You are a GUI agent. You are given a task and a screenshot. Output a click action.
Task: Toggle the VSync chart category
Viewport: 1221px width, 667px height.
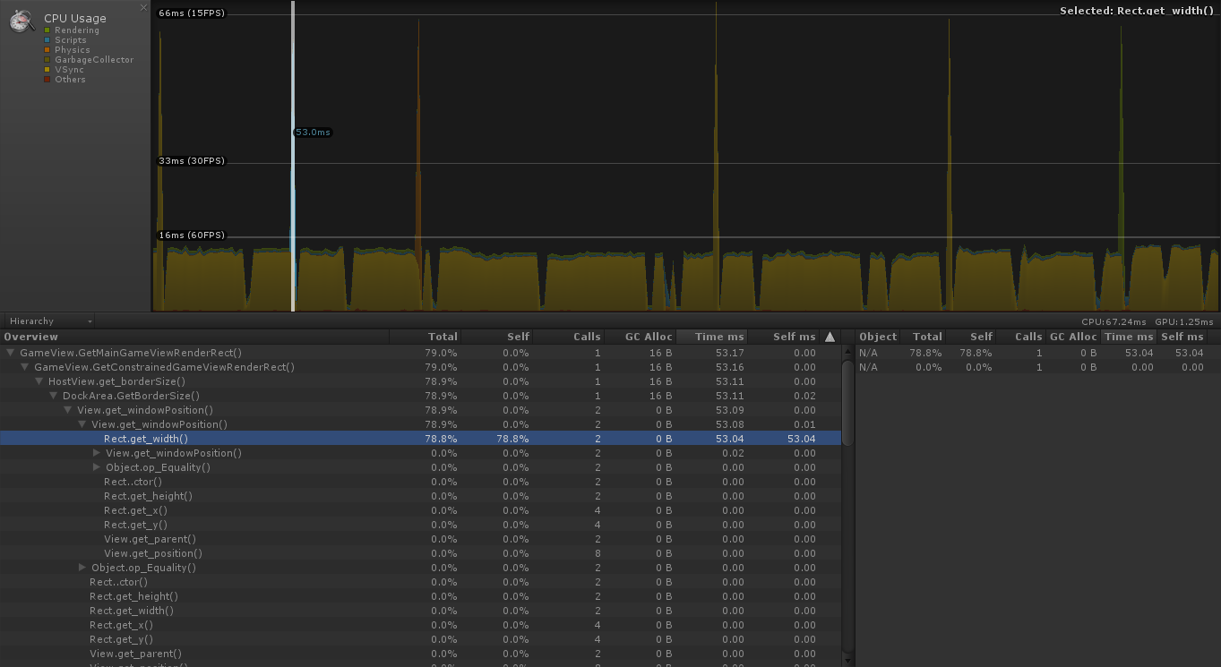point(47,70)
